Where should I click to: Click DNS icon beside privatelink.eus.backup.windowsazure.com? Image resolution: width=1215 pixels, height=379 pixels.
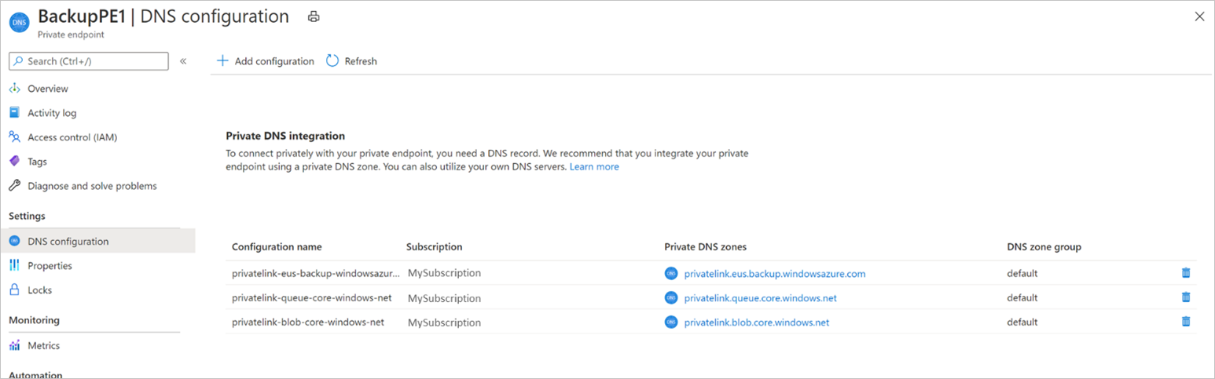click(x=670, y=274)
